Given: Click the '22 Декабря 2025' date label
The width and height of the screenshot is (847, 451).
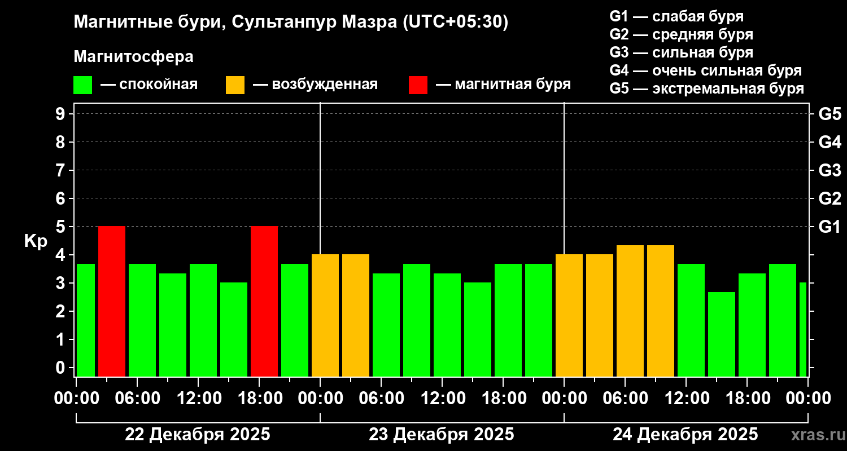Looking at the screenshot, I should coord(198,435).
